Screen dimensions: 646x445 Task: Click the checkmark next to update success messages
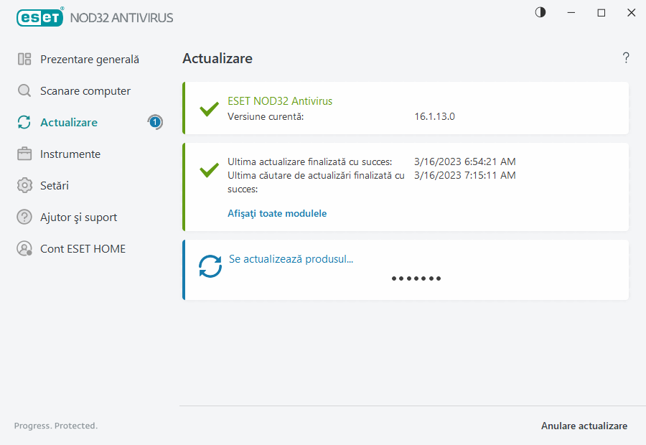[209, 171]
